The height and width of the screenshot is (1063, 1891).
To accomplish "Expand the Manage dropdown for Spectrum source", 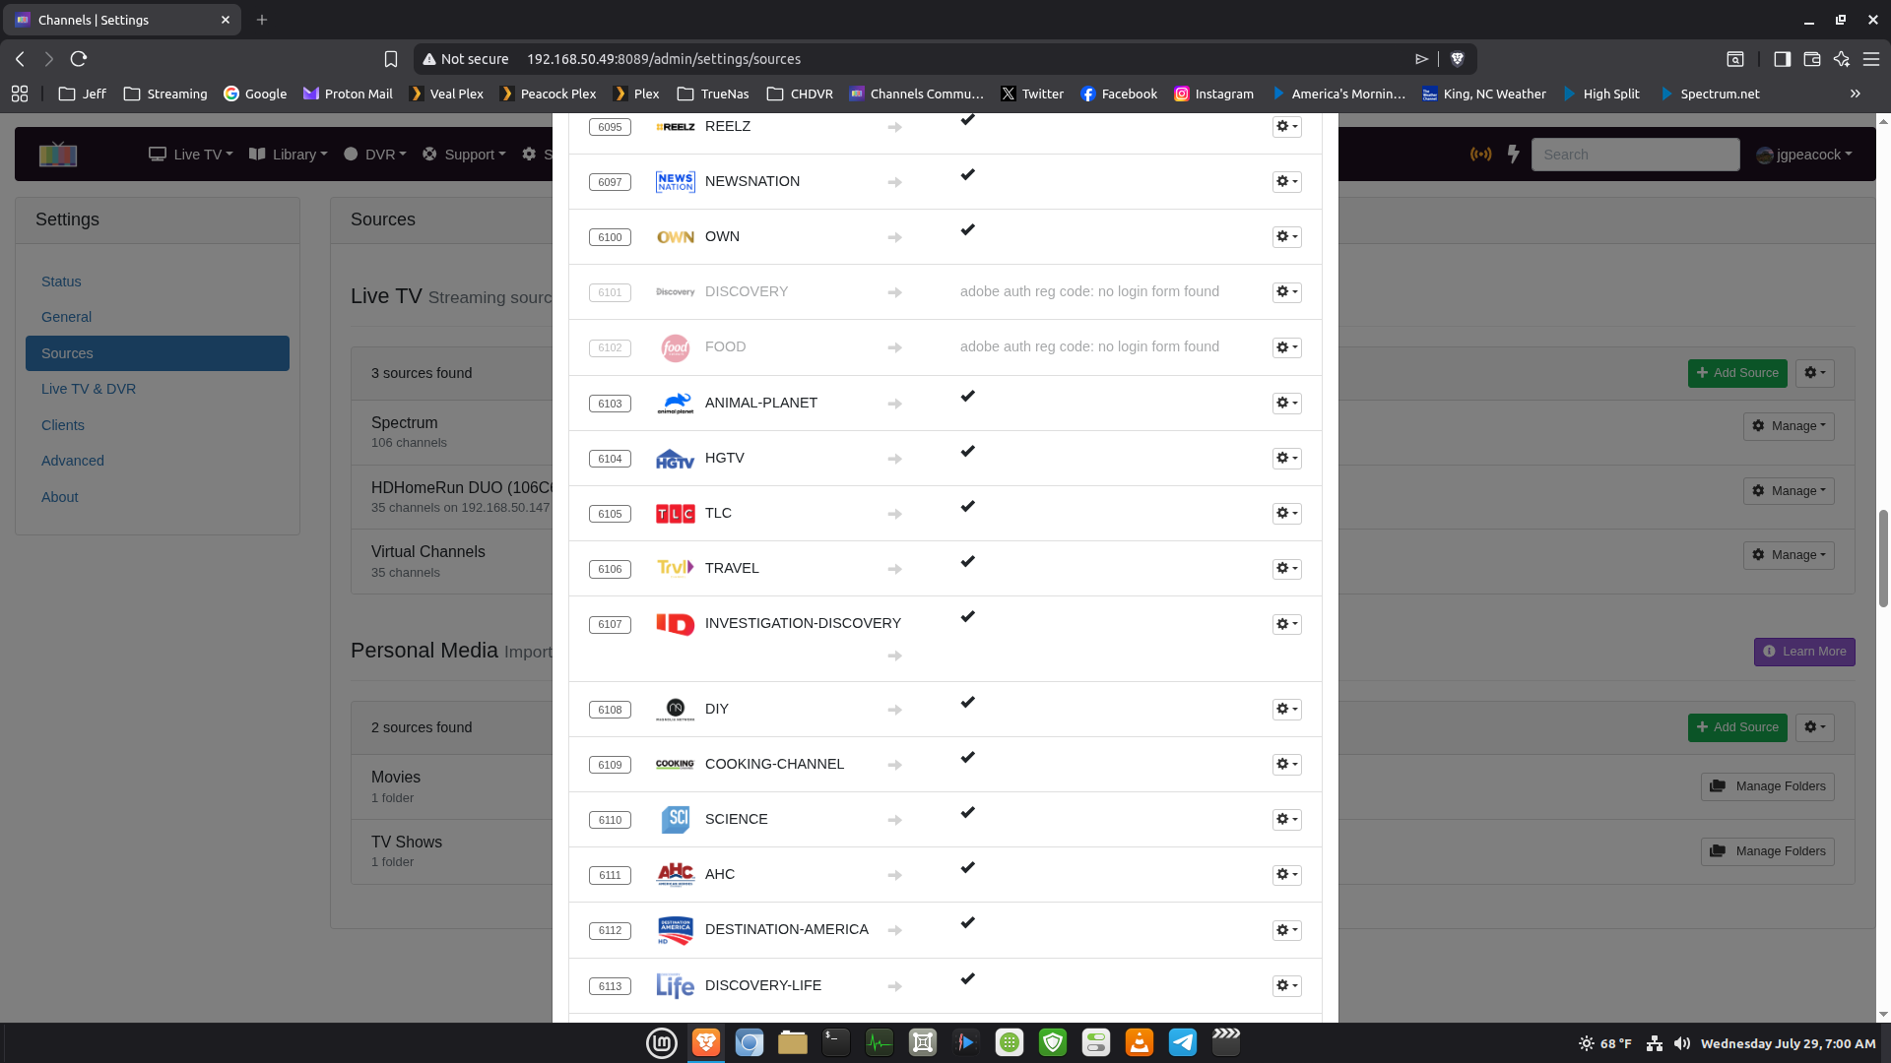I will tap(1789, 426).
